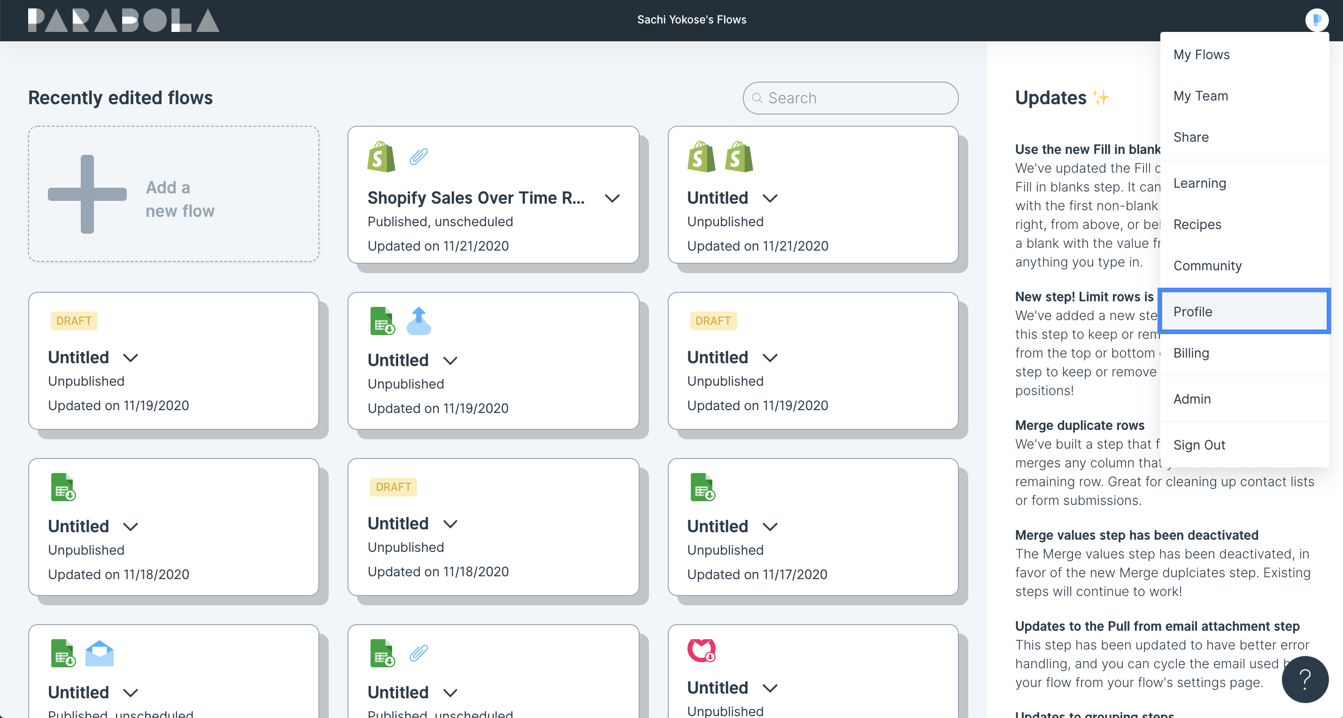Click the search magnifier icon
Viewport: 1343px width, 718px height.
pos(757,98)
